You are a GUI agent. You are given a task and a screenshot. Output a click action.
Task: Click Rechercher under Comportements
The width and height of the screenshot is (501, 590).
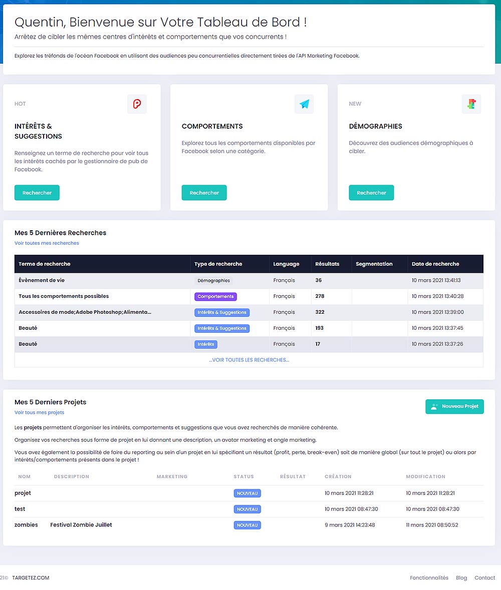(204, 193)
